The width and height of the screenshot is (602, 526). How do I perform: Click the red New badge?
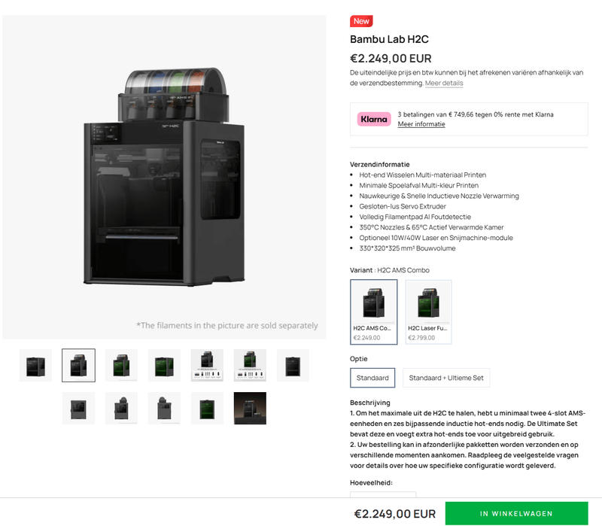(361, 21)
